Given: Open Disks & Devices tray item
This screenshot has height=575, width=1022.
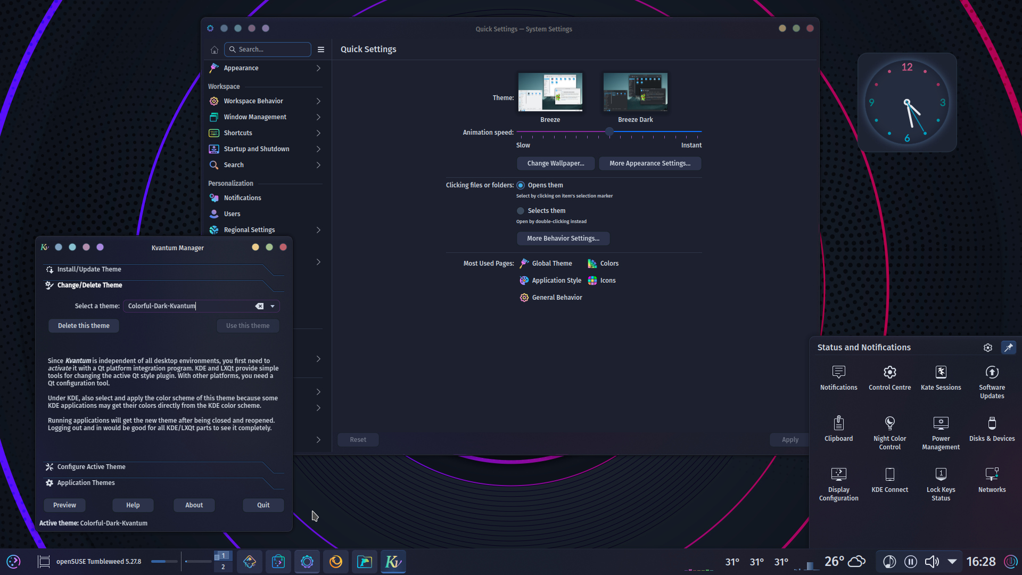Looking at the screenshot, I should (x=992, y=429).
